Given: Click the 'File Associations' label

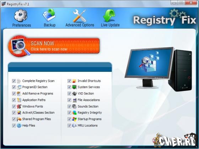Looking at the screenshot, I should (89, 100).
